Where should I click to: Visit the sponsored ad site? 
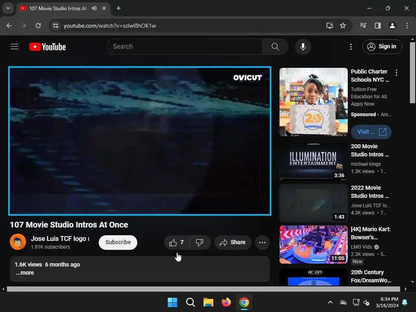click(x=371, y=132)
